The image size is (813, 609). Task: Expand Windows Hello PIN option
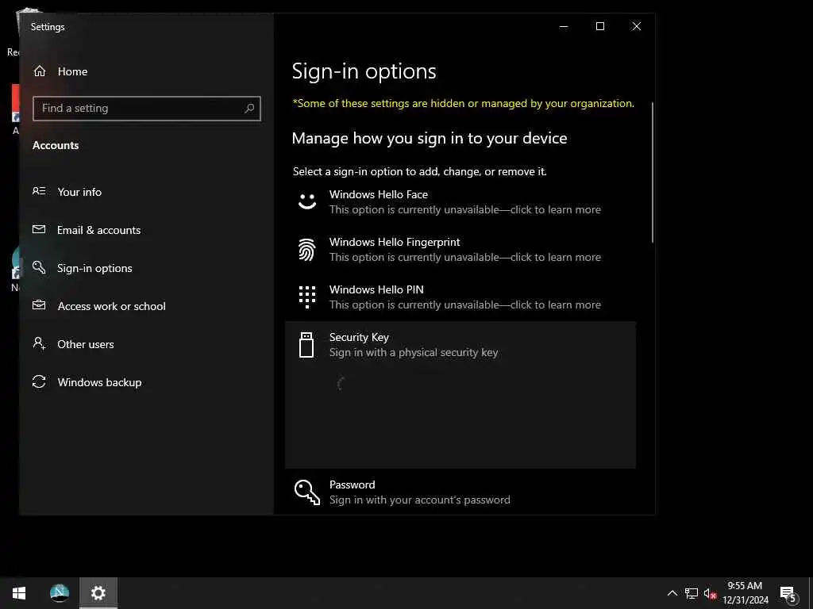[460, 297]
